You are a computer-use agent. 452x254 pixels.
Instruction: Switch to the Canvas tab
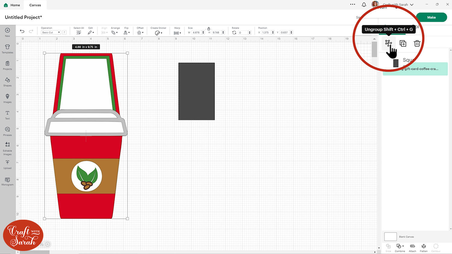coord(35,5)
